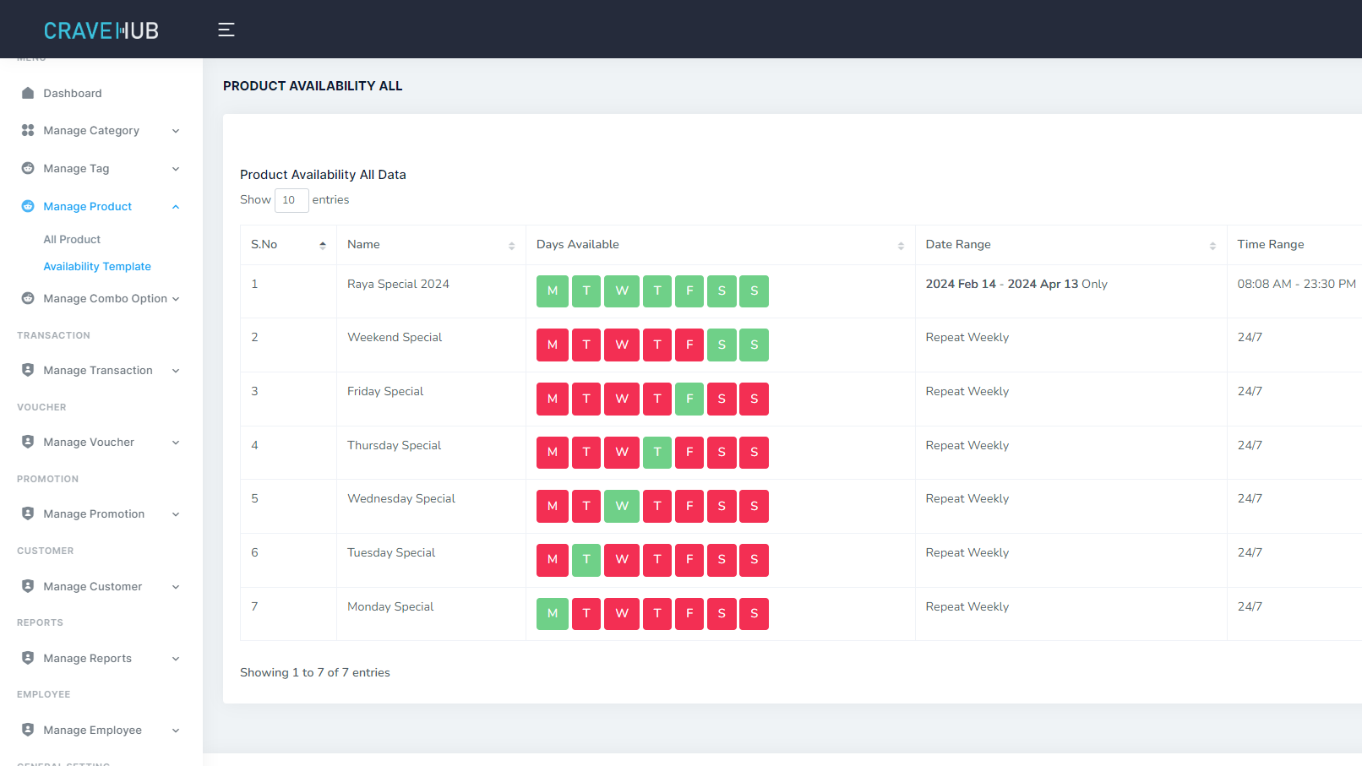Click the Show entries number field
Screen dimensions: 1362x766
291,200
